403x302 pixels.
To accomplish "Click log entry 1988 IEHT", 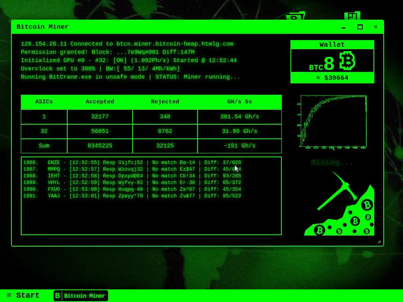I will (132, 176).
